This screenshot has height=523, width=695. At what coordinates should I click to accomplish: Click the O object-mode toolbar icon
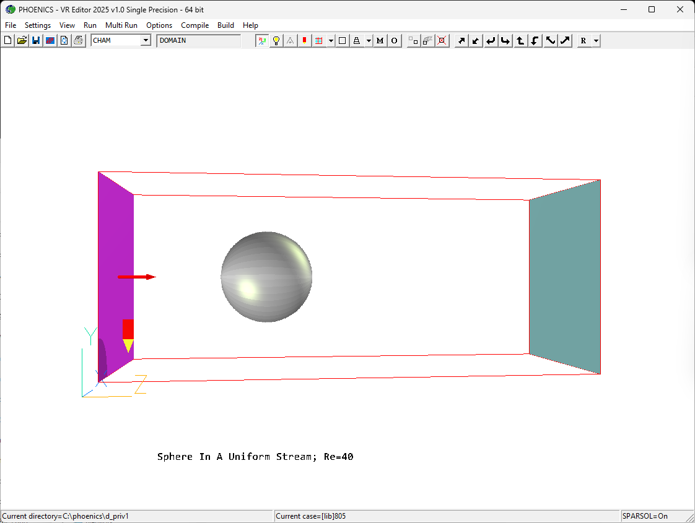tap(394, 40)
